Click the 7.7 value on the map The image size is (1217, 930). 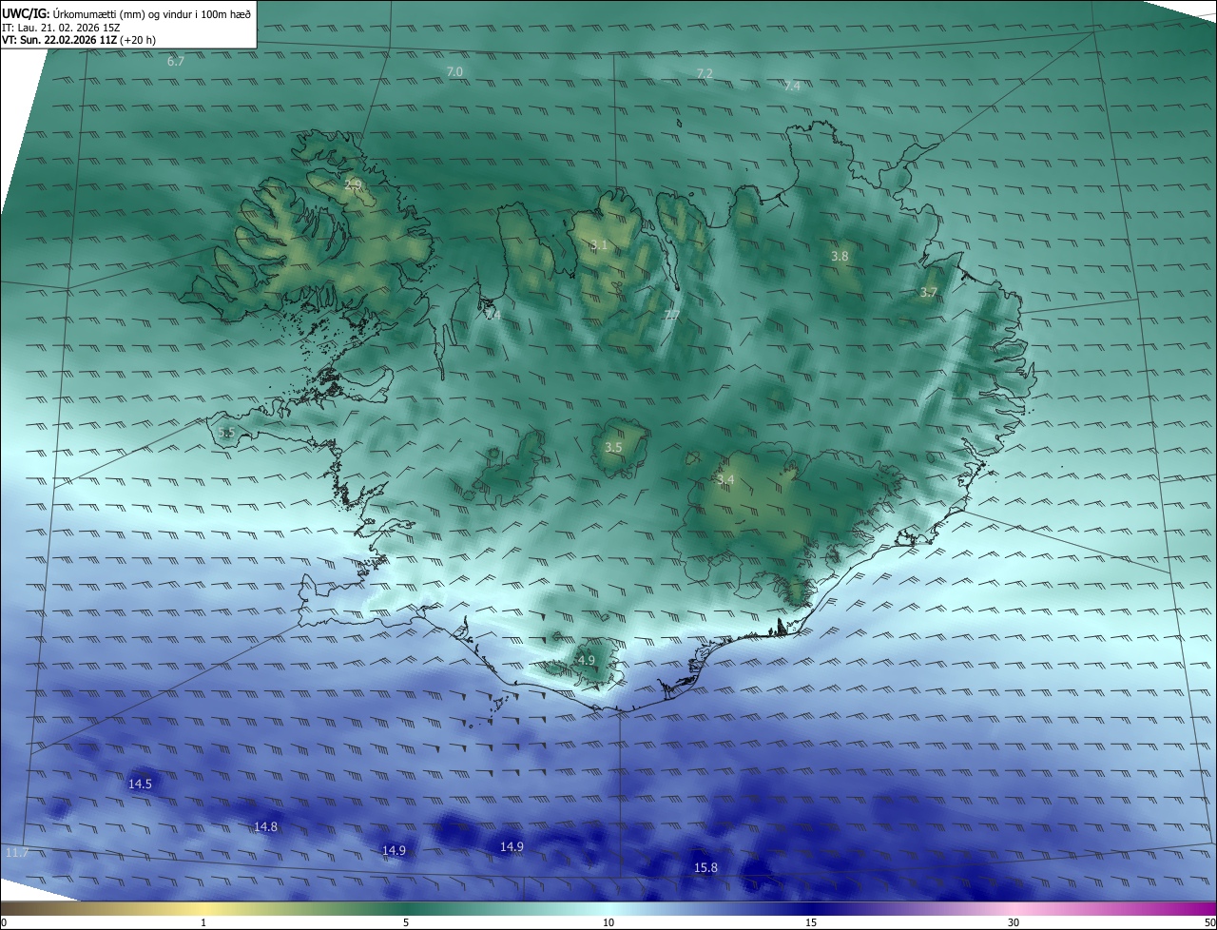[671, 315]
